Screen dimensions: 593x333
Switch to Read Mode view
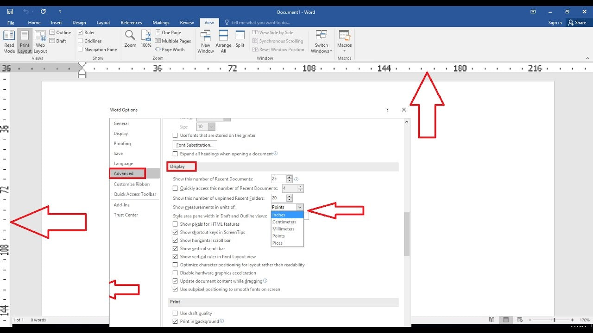(9, 41)
